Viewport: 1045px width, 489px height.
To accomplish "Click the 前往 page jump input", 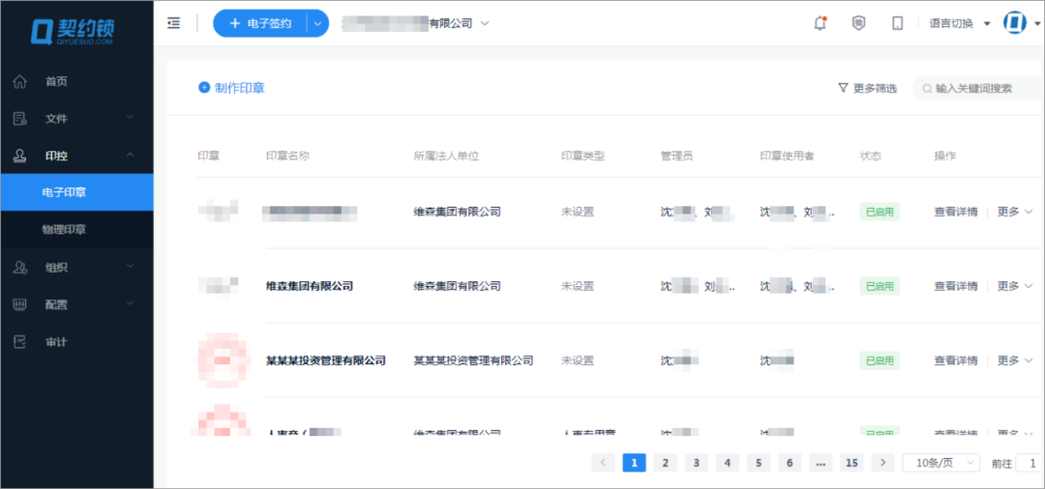I will pyautogui.click(x=1030, y=463).
